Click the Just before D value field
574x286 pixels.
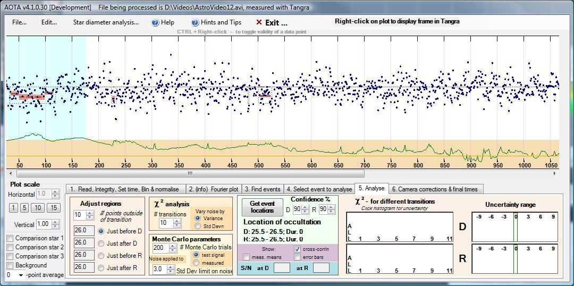click(x=84, y=231)
